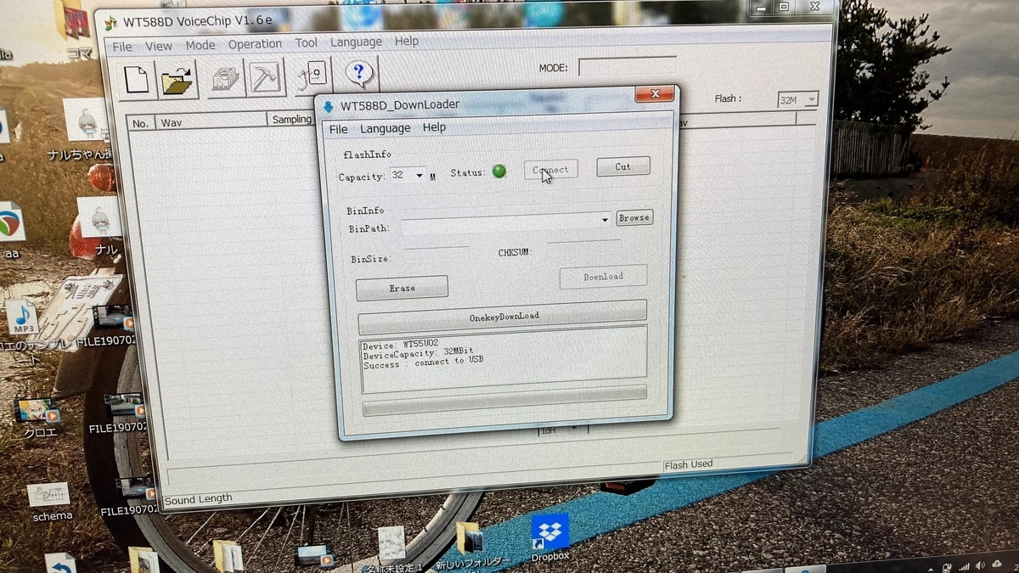This screenshot has width=1019, height=573.
Task: Click the cloud icon in system tray
Action: click(x=997, y=564)
